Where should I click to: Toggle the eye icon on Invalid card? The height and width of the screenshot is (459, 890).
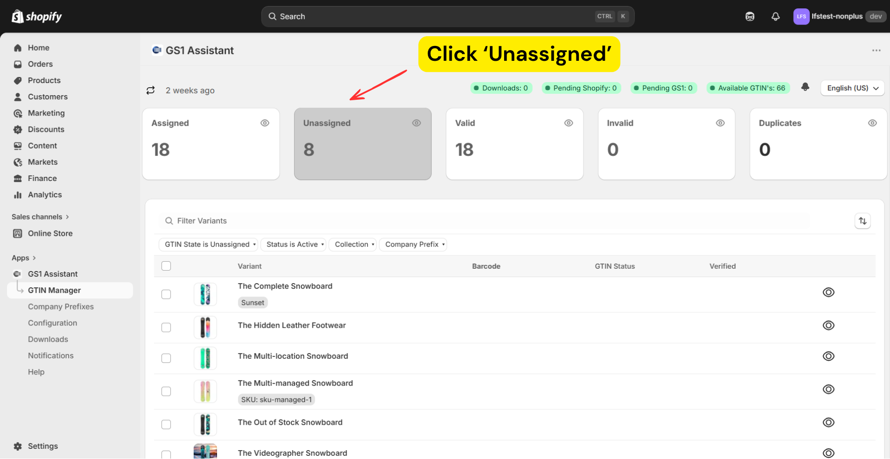coord(720,123)
